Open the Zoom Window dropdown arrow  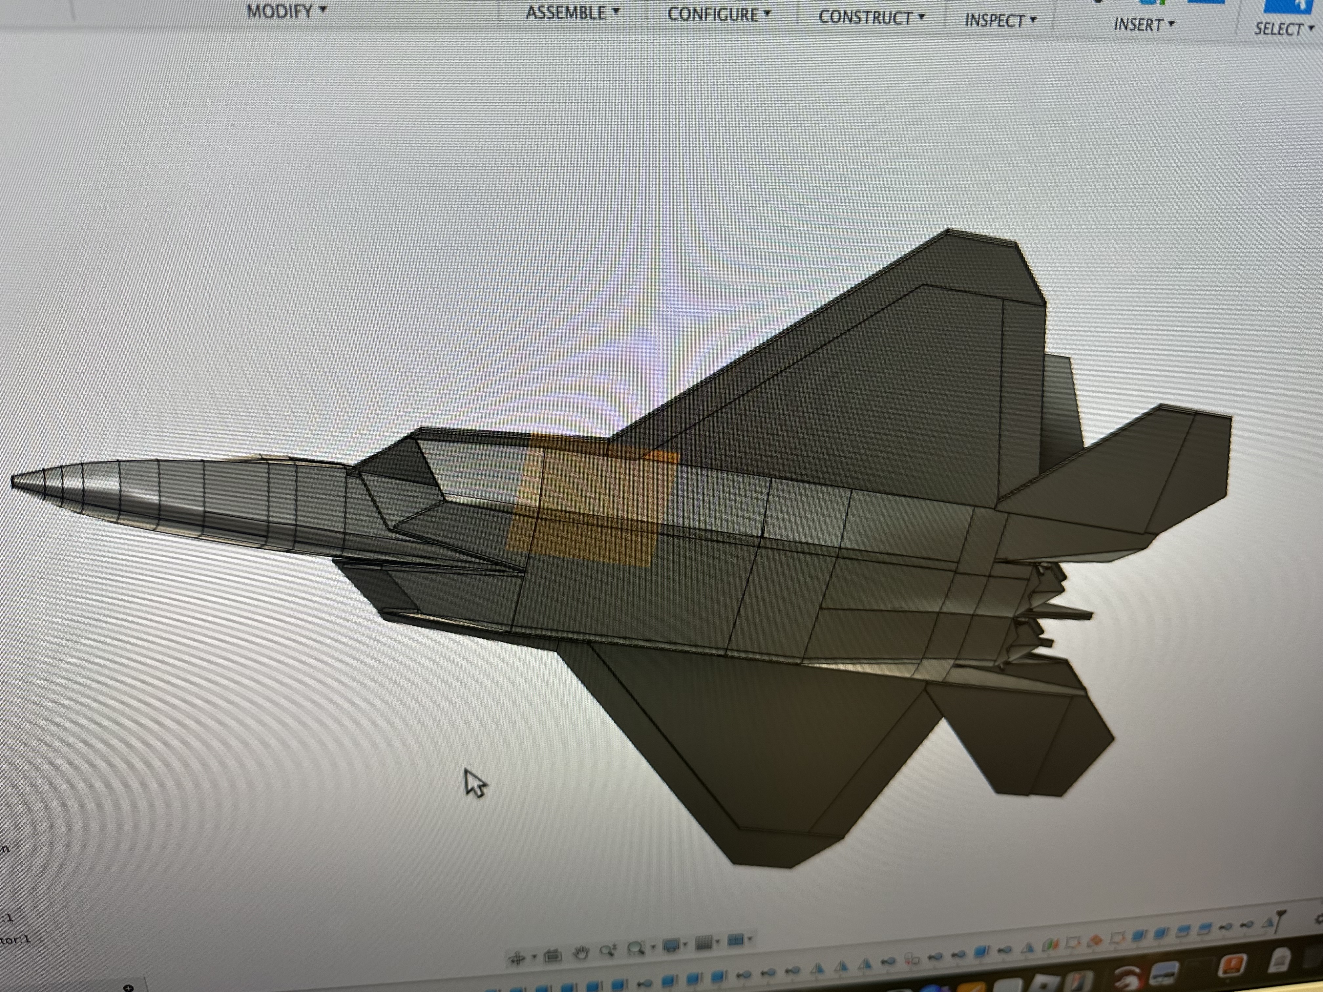click(x=653, y=947)
